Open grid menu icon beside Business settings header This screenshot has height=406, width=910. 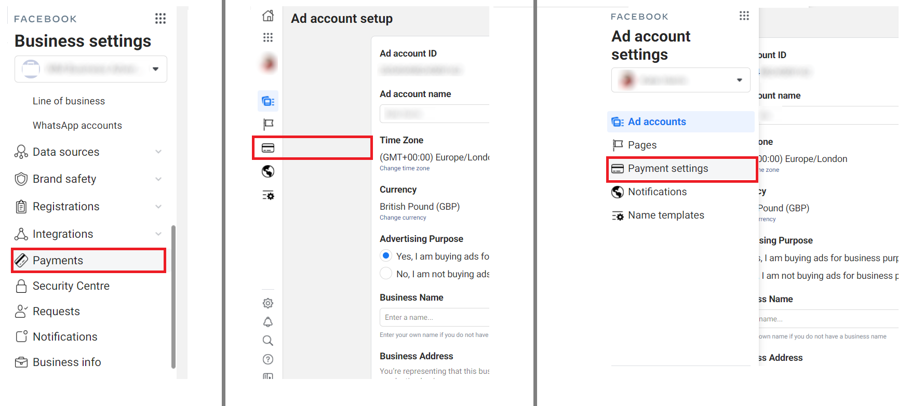coord(160,19)
